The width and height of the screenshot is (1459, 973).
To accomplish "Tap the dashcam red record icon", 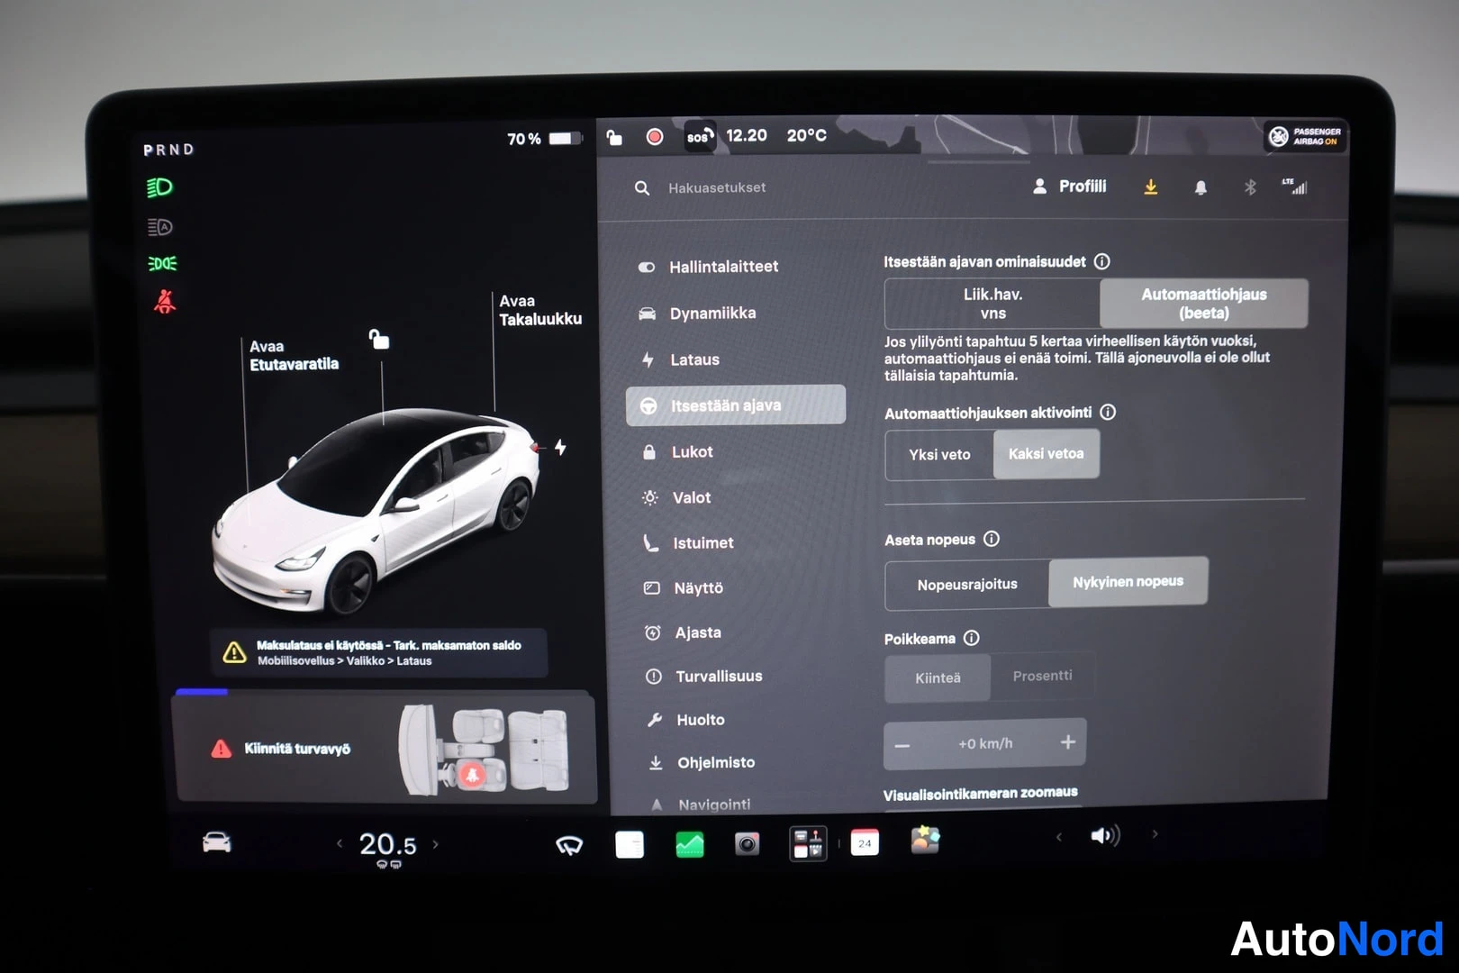I will [655, 136].
